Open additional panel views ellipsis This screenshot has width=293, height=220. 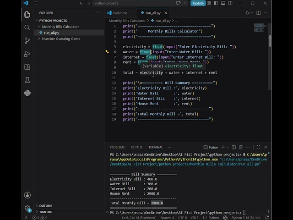point(169,147)
